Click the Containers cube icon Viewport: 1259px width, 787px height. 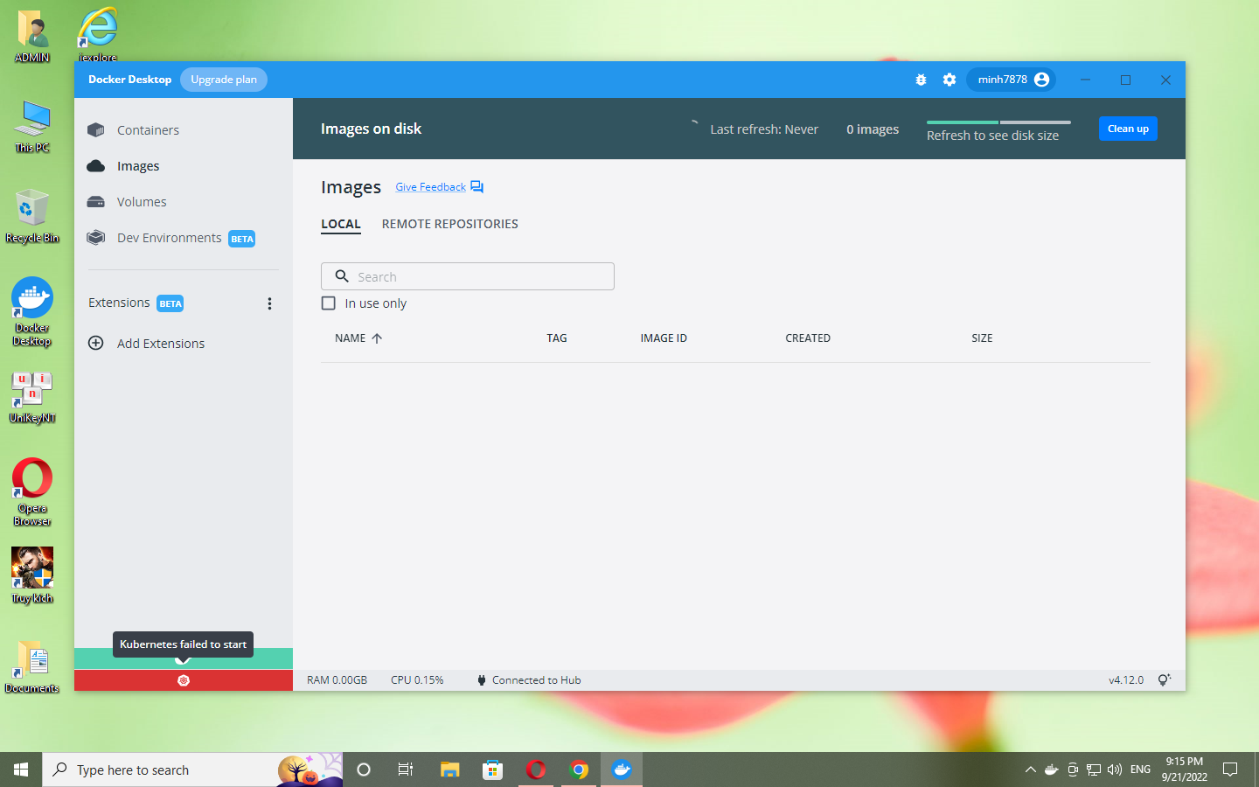click(x=96, y=130)
